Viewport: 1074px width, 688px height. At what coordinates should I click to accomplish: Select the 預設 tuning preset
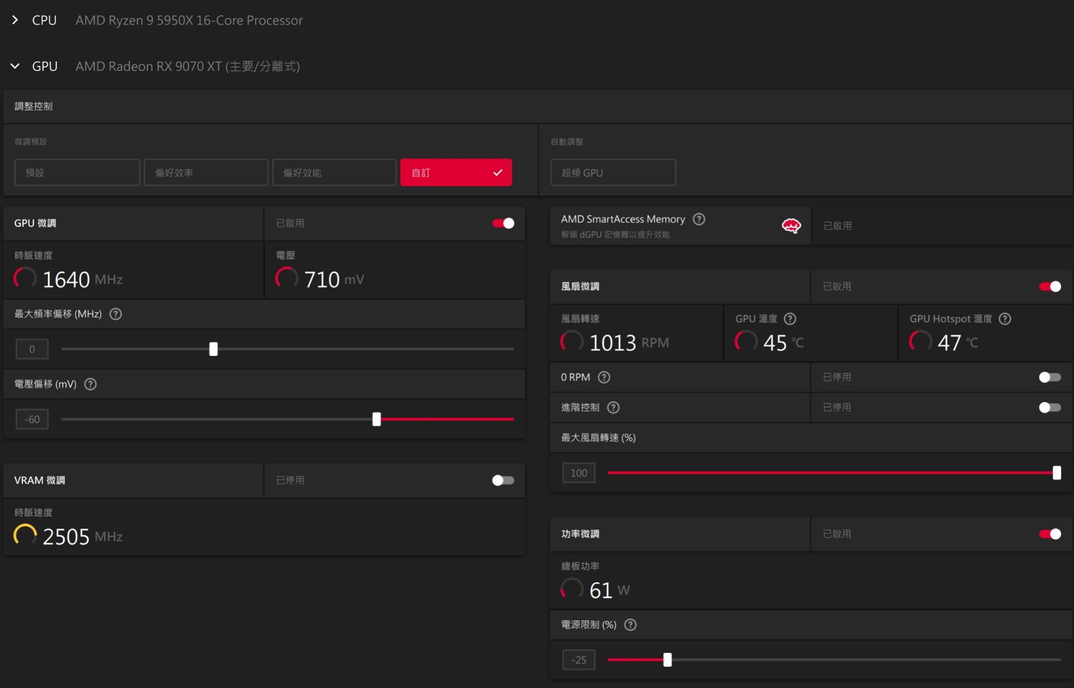[77, 173]
